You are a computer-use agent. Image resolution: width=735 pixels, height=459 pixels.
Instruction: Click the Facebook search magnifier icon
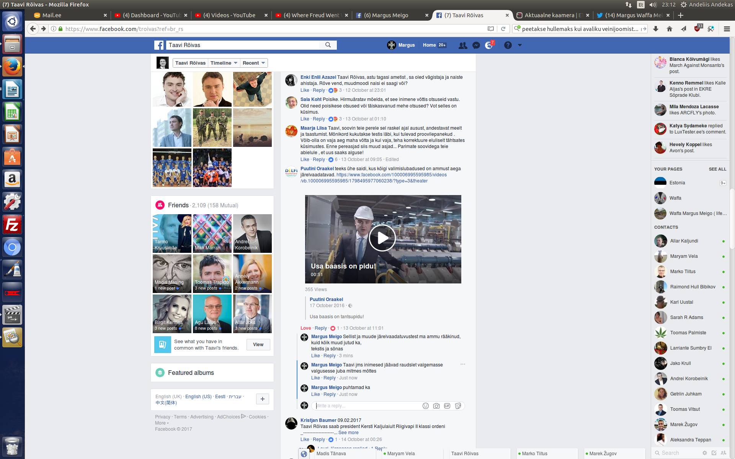pyautogui.click(x=328, y=45)
